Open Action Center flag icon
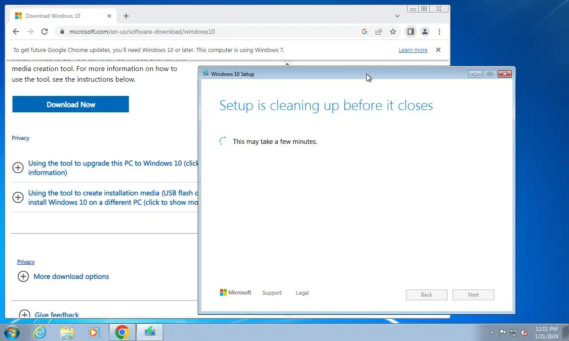 click(503, 333)
